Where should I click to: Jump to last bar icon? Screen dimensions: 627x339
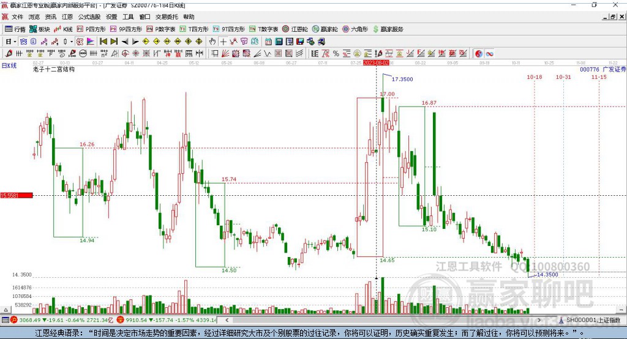(x=114, y=42)
